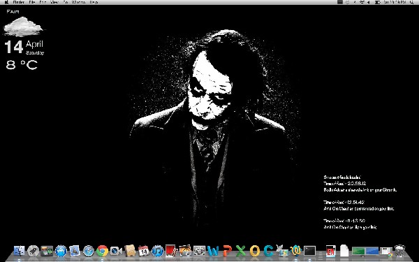The height and width of the screenshot is (262, 419).
Task: Open the Finder menu
Action: click(19, 2)
